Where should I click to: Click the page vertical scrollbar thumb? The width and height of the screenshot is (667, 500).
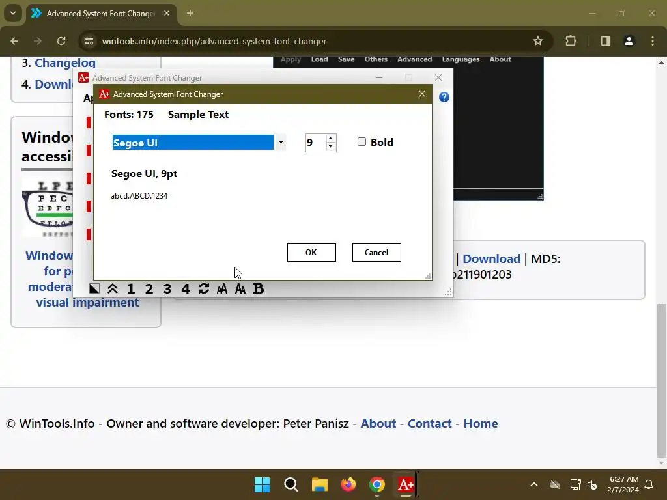click(662, 380)
